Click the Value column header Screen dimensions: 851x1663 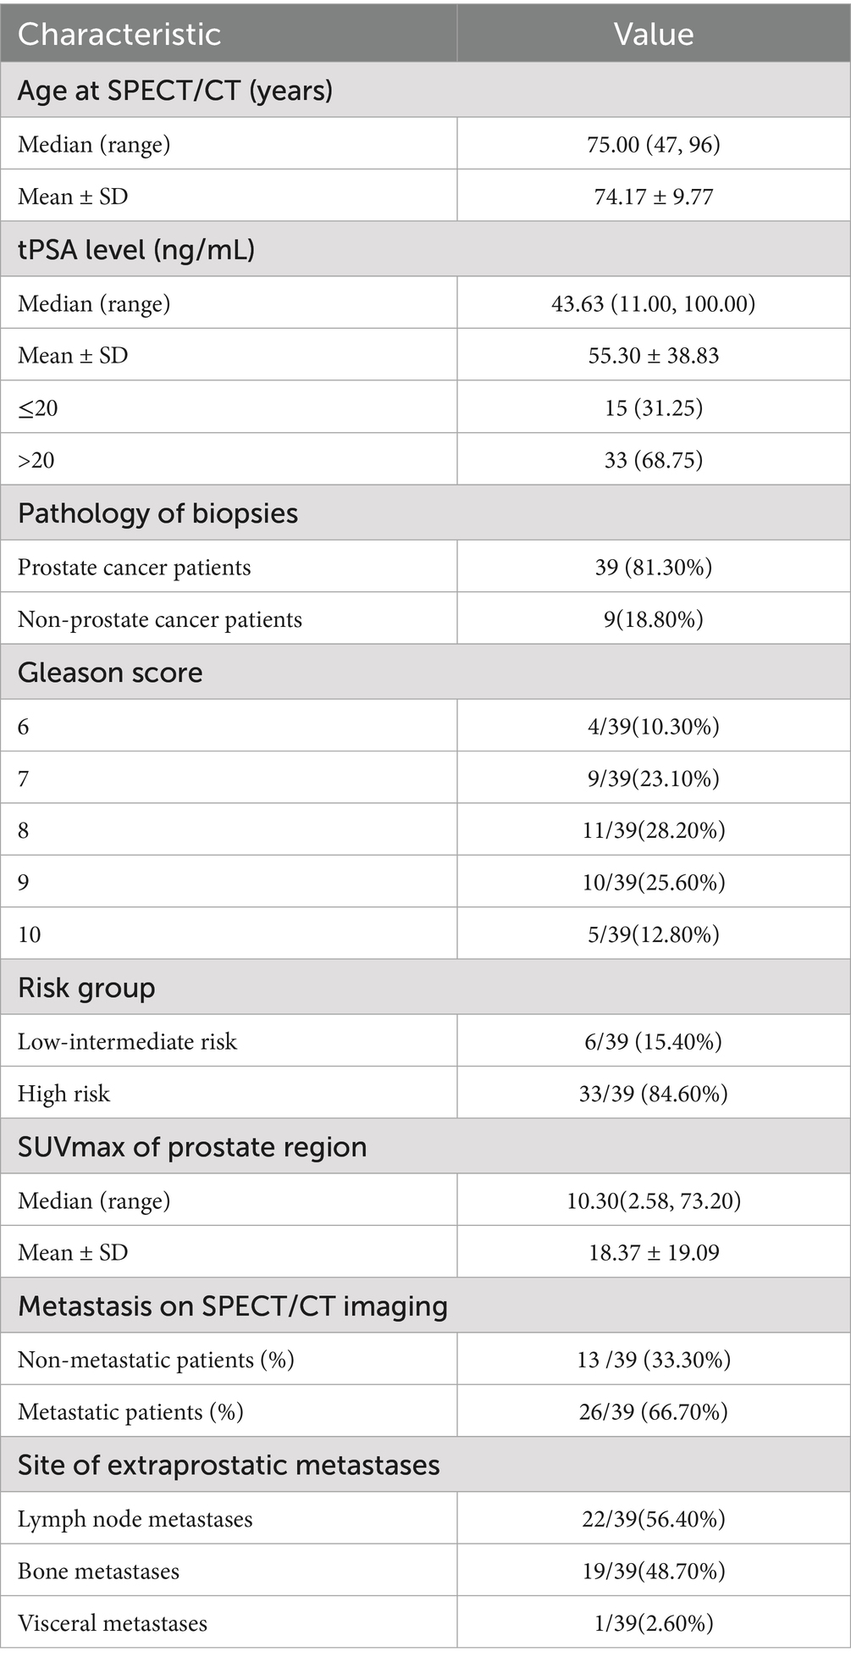[653, 34]
